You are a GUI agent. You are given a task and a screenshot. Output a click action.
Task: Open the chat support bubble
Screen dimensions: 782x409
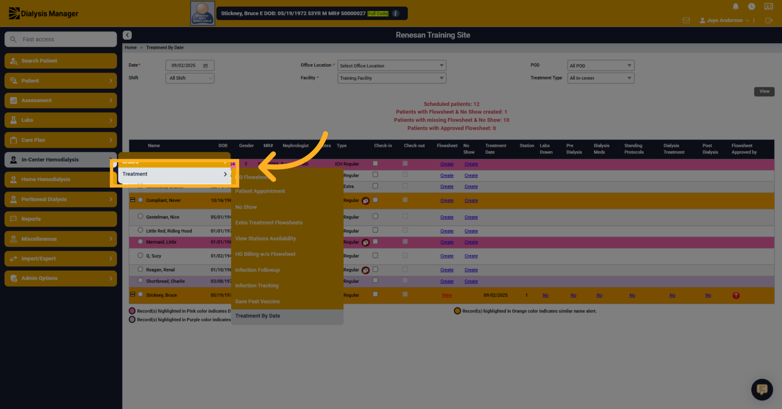(x=762, y=389)
